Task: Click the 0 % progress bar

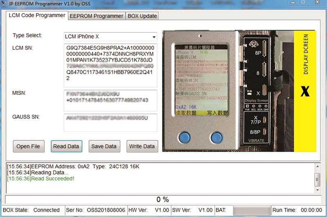Action: point(163,199)
